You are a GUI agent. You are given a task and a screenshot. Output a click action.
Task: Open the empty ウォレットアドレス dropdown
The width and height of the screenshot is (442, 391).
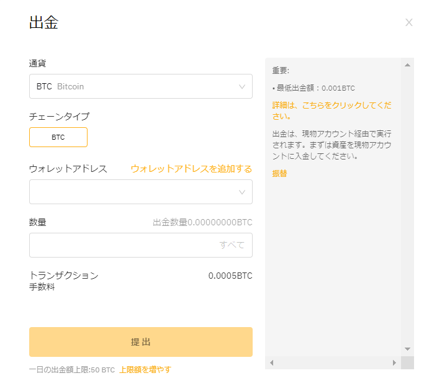click(141, 192)
